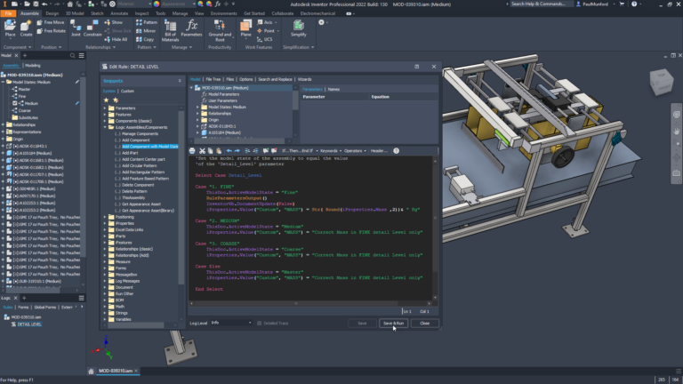This screenshot has width=683, height=384.
Task: Toggle the Detailed Trace checkbox
Action: (x=259, y=323)
